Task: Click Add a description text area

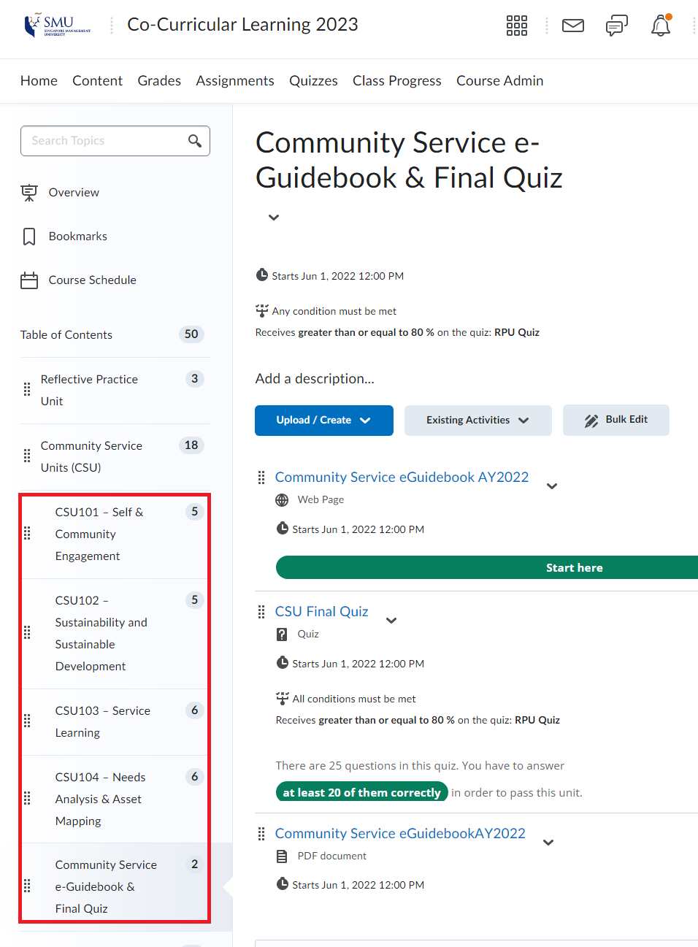Action: point(315,379)
